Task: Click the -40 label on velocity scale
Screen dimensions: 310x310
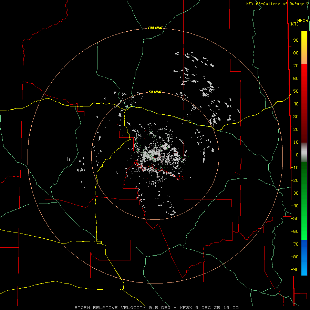Action: point(294,206)
